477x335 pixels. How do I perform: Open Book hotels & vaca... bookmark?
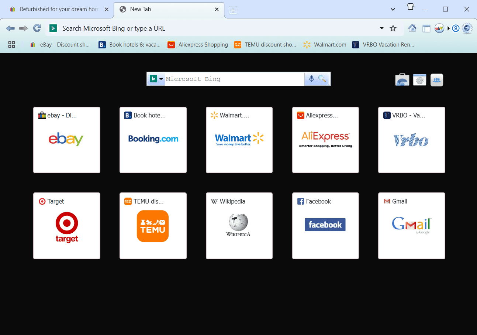[129, 45]
